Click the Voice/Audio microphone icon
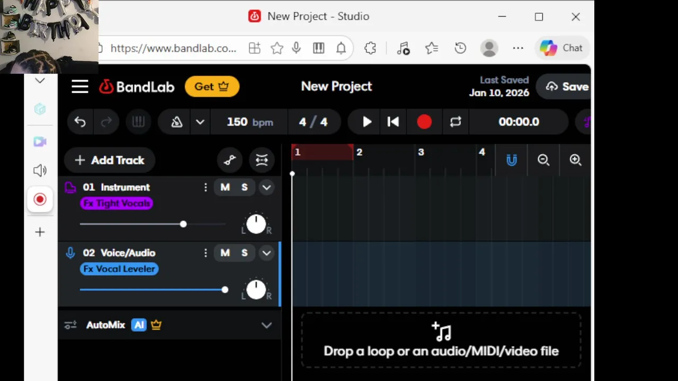Viewport: 678px width, 381px height. (x=70, y=253)
